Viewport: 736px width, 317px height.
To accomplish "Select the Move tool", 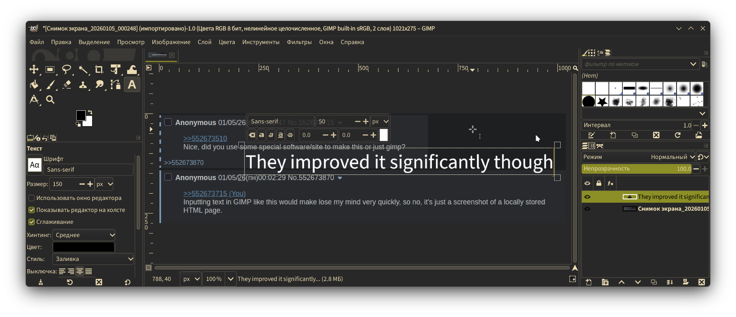I will (x=34, y=70).
